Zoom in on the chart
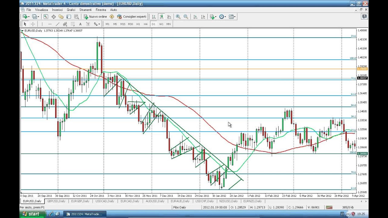Screen dimensions: 388x218 [x=178, y=17]
